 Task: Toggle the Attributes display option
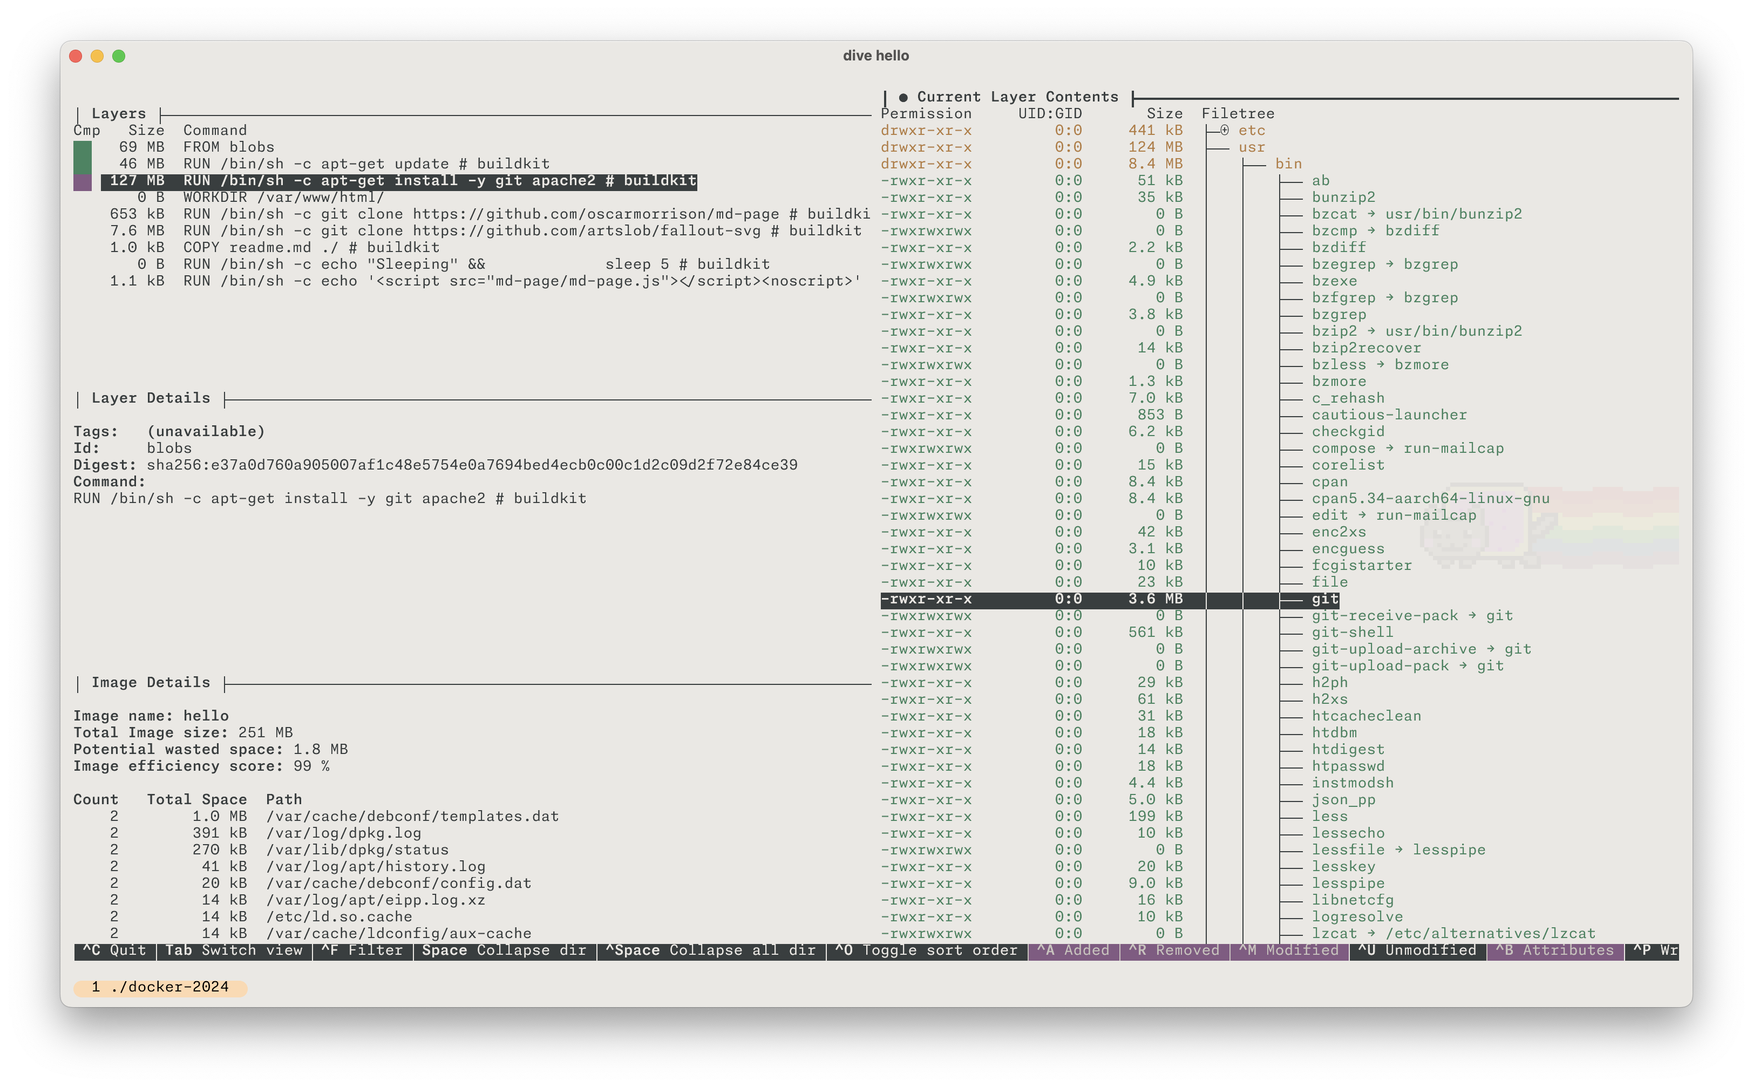click(1554, 950)
